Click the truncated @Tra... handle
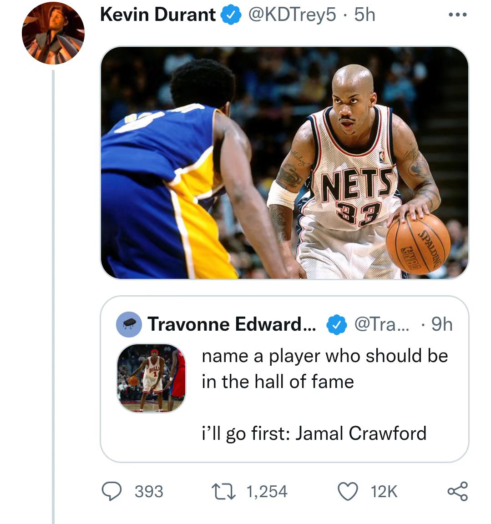The width and height of the screenshot is (491, 524). click(x=381, y=324)
